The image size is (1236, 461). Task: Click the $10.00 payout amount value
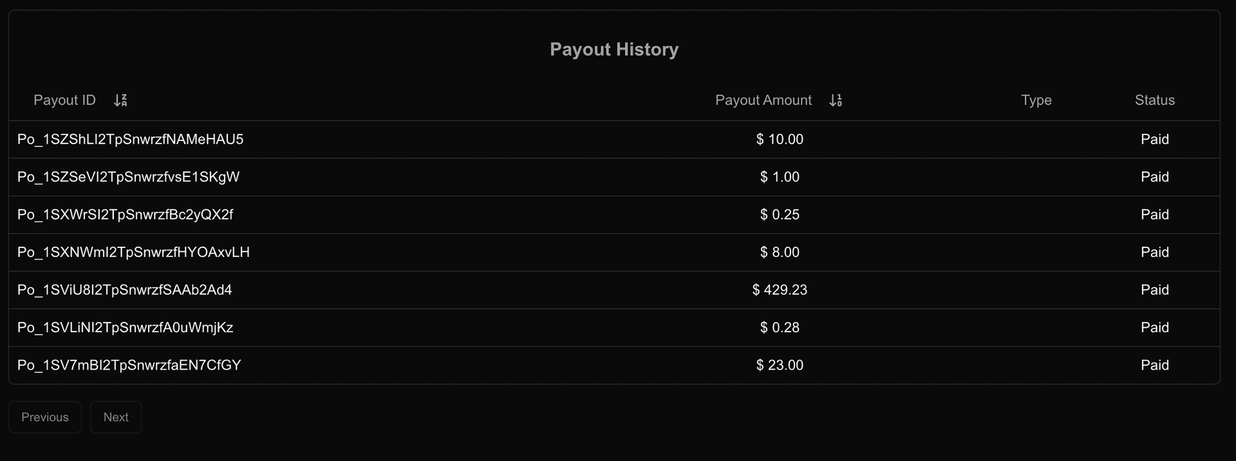[780, 138]
